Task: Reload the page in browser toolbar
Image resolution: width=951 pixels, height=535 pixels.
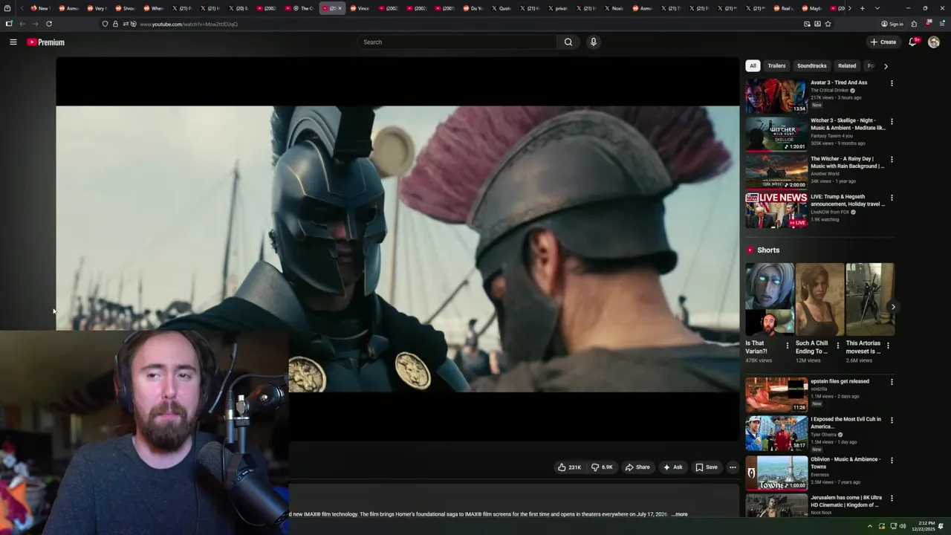Action: tap(49, 24)
